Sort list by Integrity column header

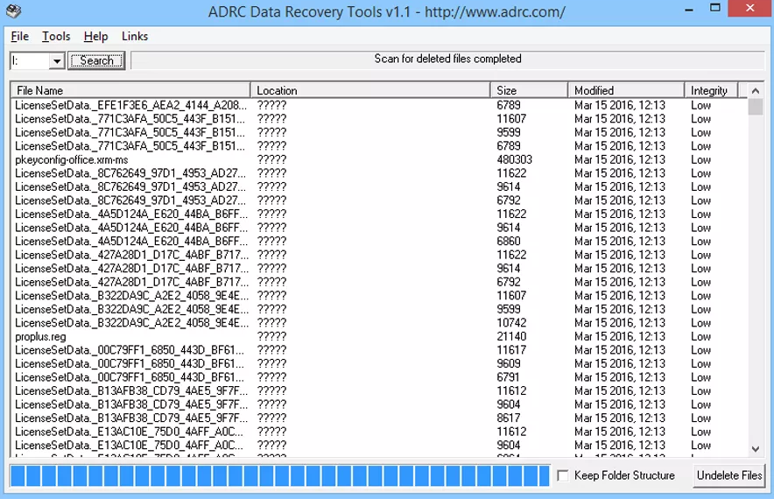coord(710,90)
